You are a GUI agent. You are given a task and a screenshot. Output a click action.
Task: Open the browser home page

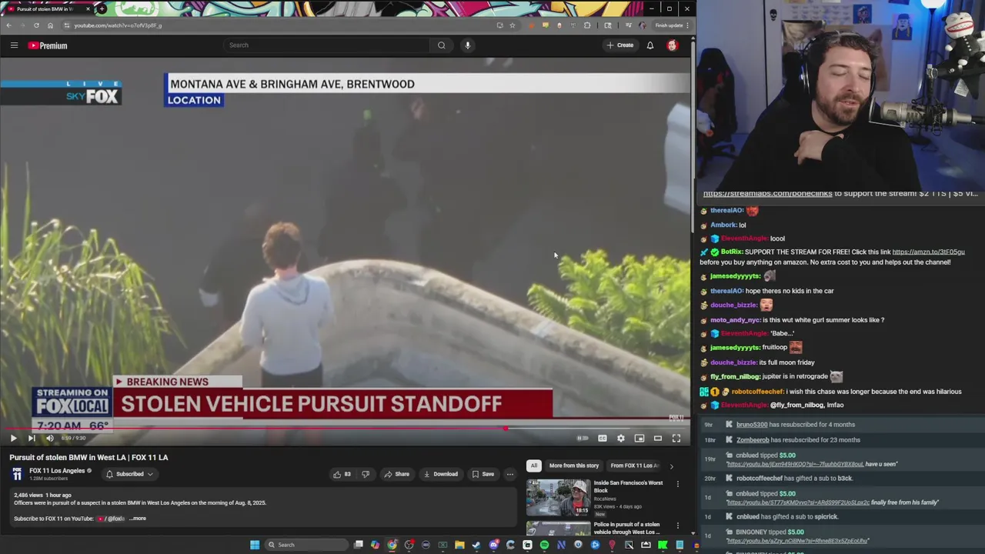[x=50, y=25]
